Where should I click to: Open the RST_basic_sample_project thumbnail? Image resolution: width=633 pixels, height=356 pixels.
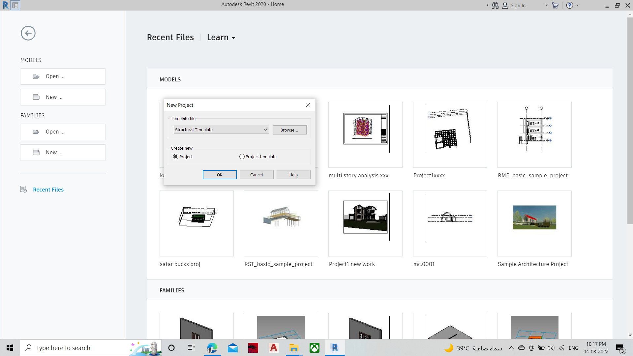point(281,223)
